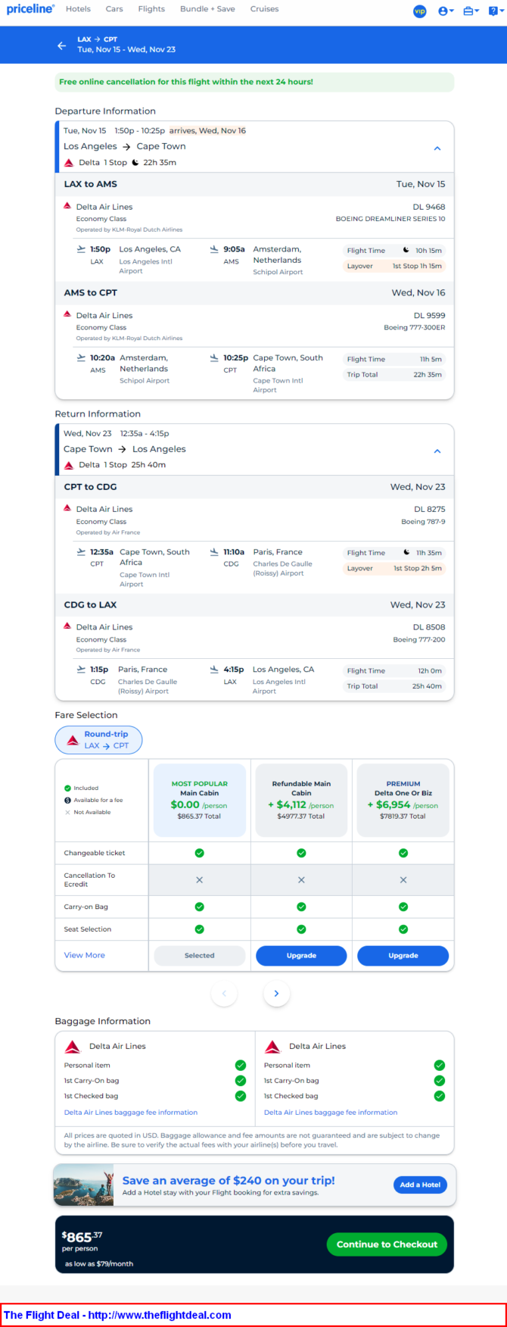Click Changeable ticket check under Refundable Main Cabin
This screenshot has width=507, height=1327.
coord(301,853)
